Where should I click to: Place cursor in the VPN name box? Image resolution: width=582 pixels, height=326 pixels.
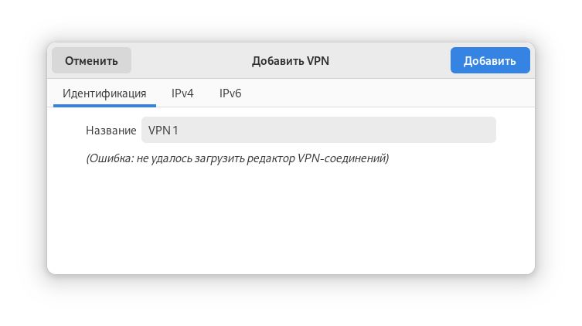point(318,130)
